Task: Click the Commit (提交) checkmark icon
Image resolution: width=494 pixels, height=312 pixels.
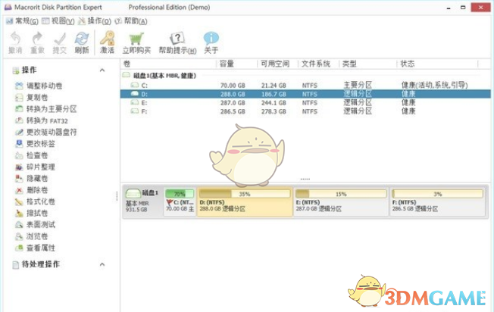Action: (x=60, y=39)
